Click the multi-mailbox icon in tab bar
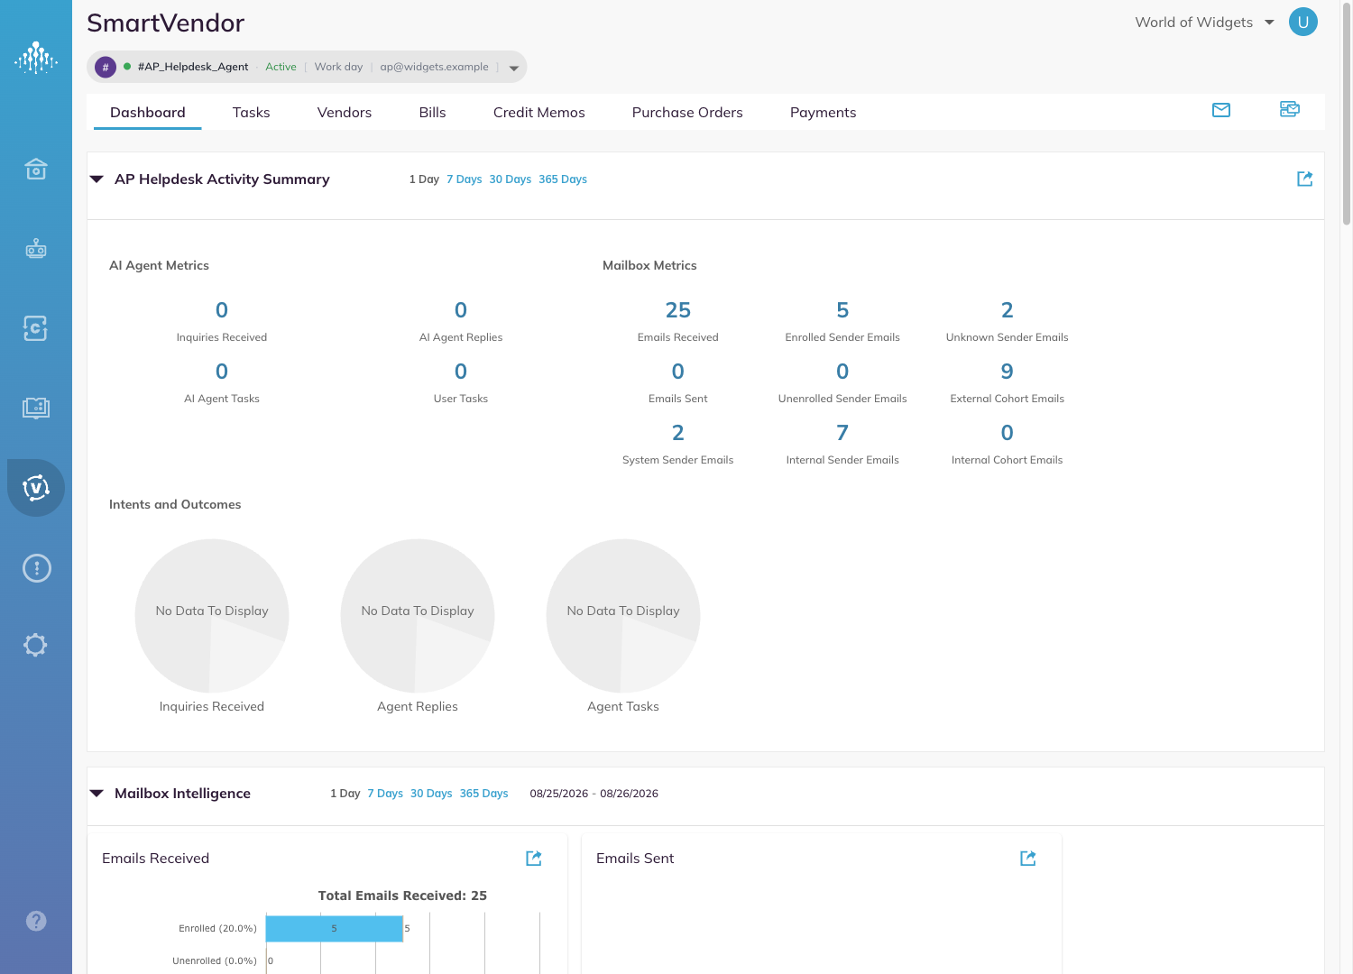The width and height of the screenshot is (1353, 974). click(1290, 109)
